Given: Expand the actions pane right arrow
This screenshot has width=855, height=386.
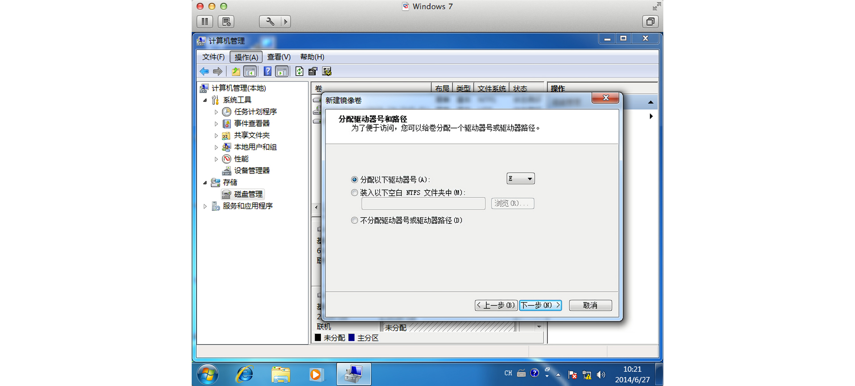Looking at the screenshot, I should coord(651,116).
